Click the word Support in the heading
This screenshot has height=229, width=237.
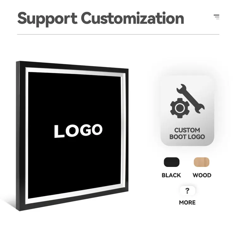[x=47, y=19]
